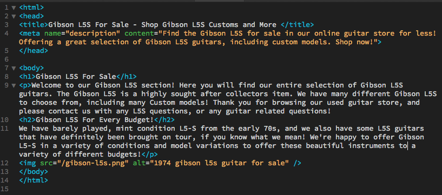Click the closing body tag
Image resolution: width=442 pixels, height=195 pixels.
coord(33,172)
